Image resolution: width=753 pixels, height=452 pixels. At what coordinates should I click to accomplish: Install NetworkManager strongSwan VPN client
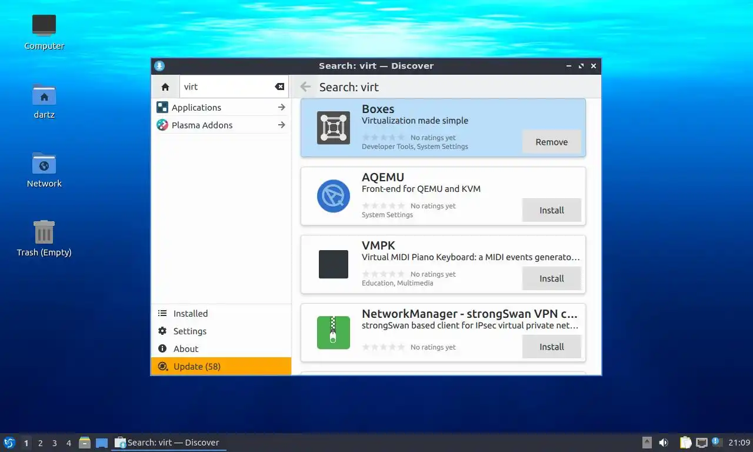(552, 347)
